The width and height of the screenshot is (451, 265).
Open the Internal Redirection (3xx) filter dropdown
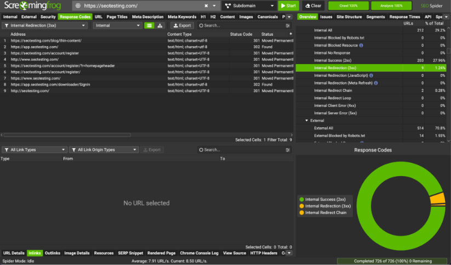pos(45,26)
